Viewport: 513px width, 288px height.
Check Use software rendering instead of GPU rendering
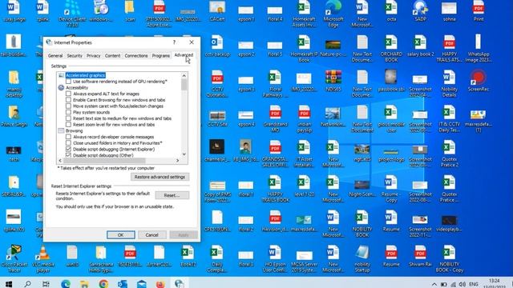point(68,82)
